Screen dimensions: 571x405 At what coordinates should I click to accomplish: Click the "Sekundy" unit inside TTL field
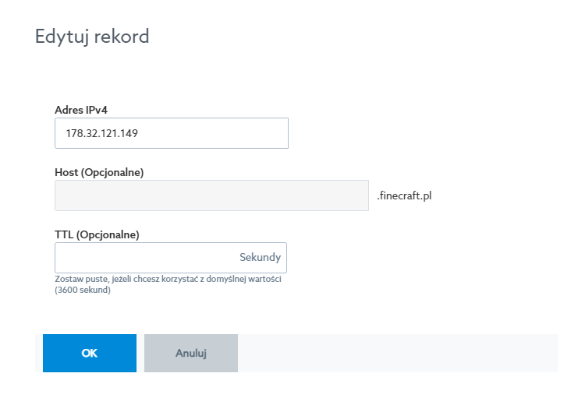point(259,258)
